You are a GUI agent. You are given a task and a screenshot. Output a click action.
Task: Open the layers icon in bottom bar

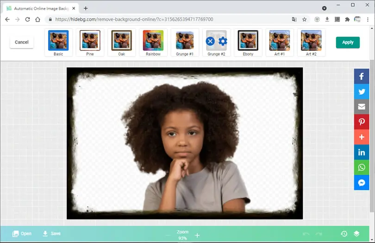(x=356, y=234)
